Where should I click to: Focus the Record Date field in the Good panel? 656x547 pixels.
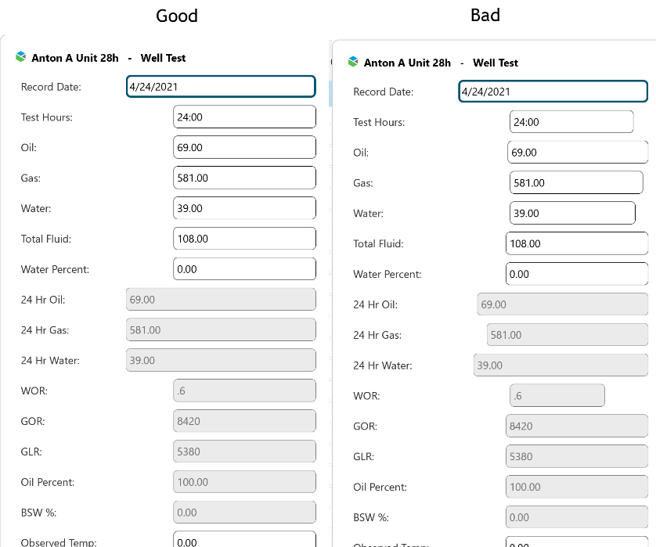(221, 87)
